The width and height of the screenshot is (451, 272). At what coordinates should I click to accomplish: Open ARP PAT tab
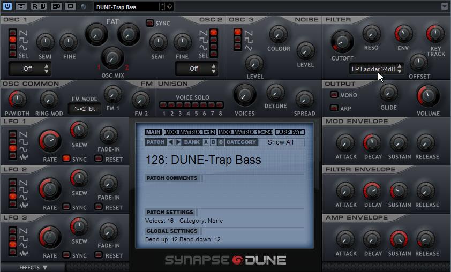[290, 132]
